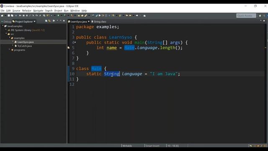Click 'Writable' in the status bar

(127, 146)
